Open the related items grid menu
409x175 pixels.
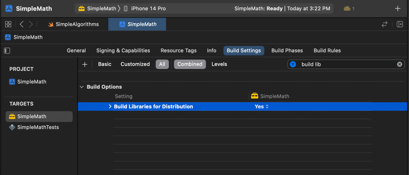point(8,24)
